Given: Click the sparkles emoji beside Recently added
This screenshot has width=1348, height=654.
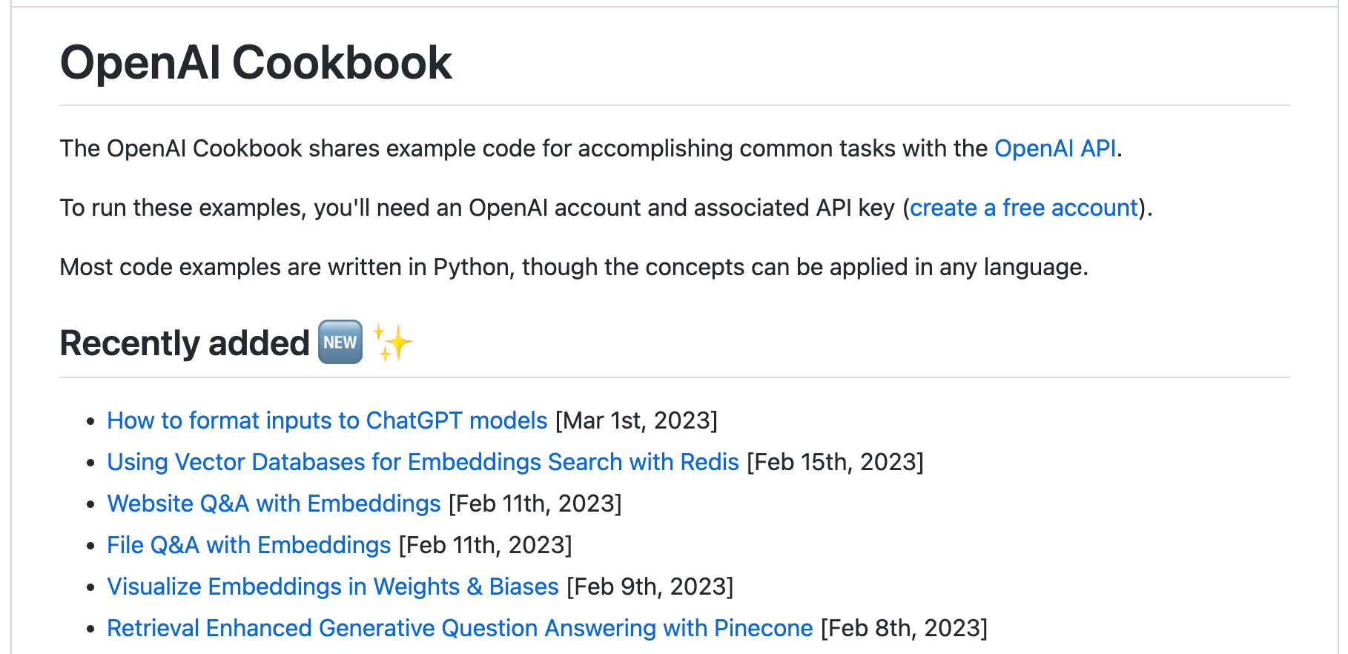Looking at the screenshot, I should 391,342.
